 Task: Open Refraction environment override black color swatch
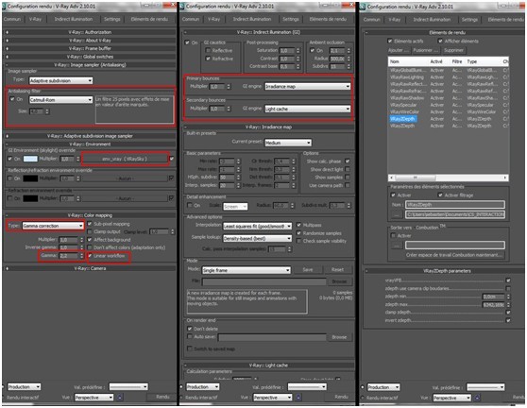click(30, 198)
